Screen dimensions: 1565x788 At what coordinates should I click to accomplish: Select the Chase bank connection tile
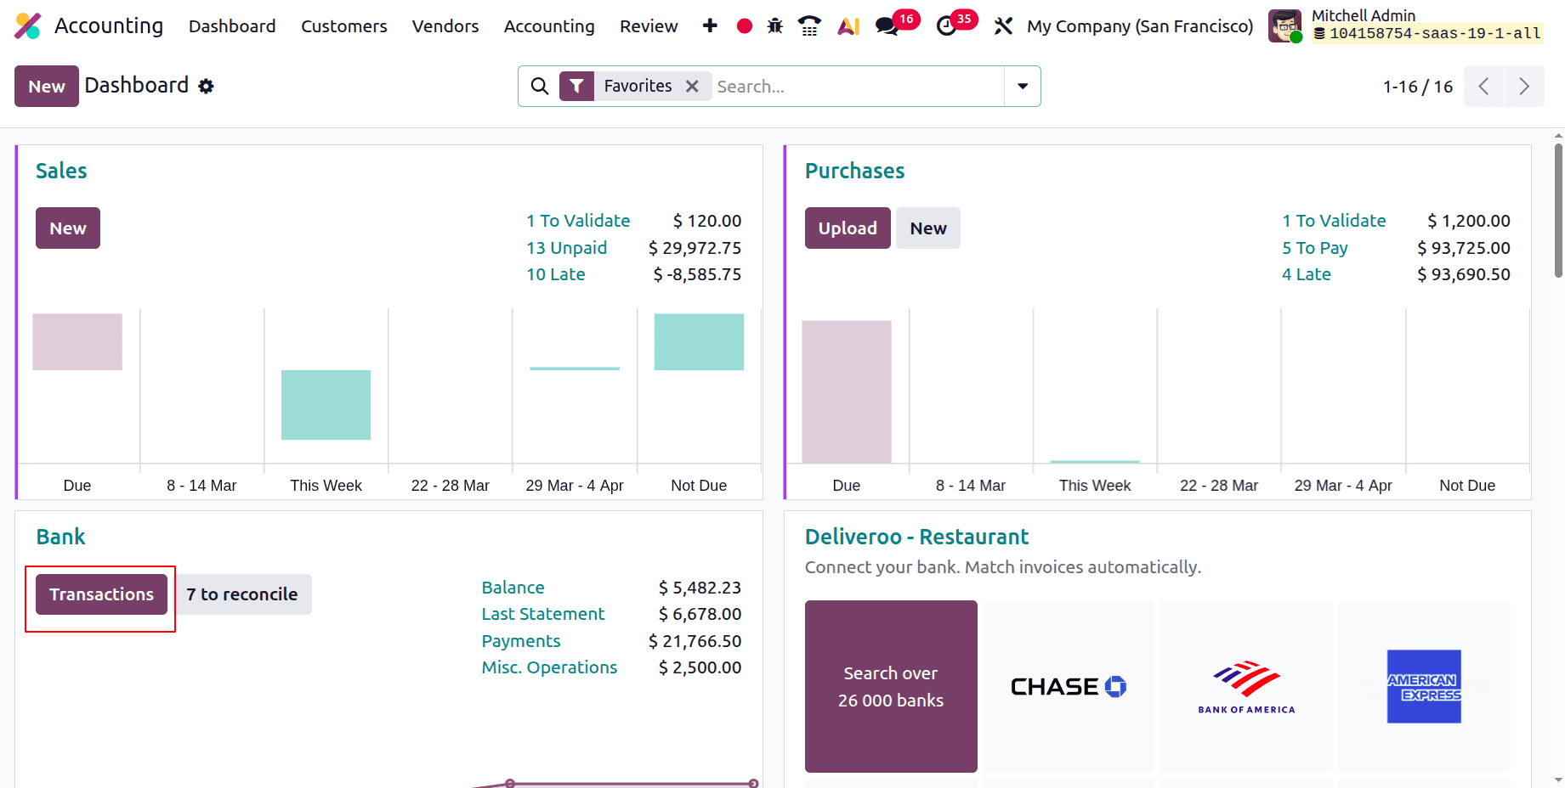[1068, 686]
